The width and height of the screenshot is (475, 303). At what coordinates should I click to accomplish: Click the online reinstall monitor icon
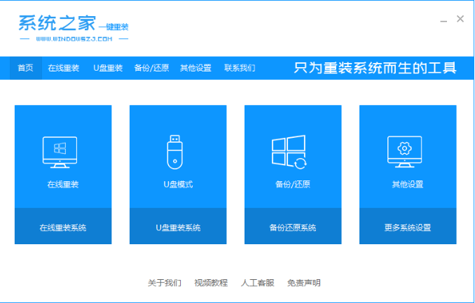point(60,152)
